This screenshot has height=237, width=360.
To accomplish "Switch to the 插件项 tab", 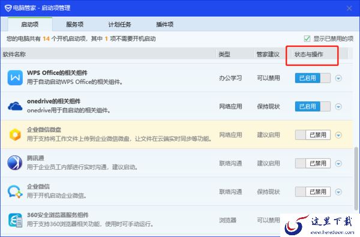I will 164,25.
